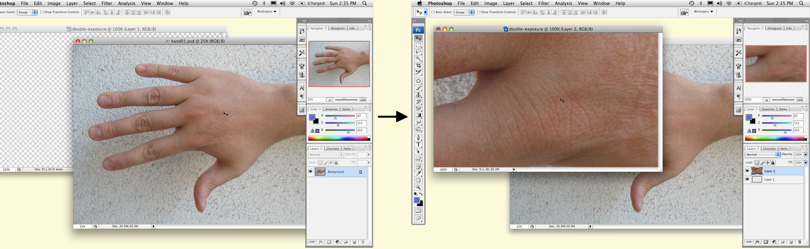Click the foreground color swatch in the toolbox

pyautogui.click(x=417, y=200)
